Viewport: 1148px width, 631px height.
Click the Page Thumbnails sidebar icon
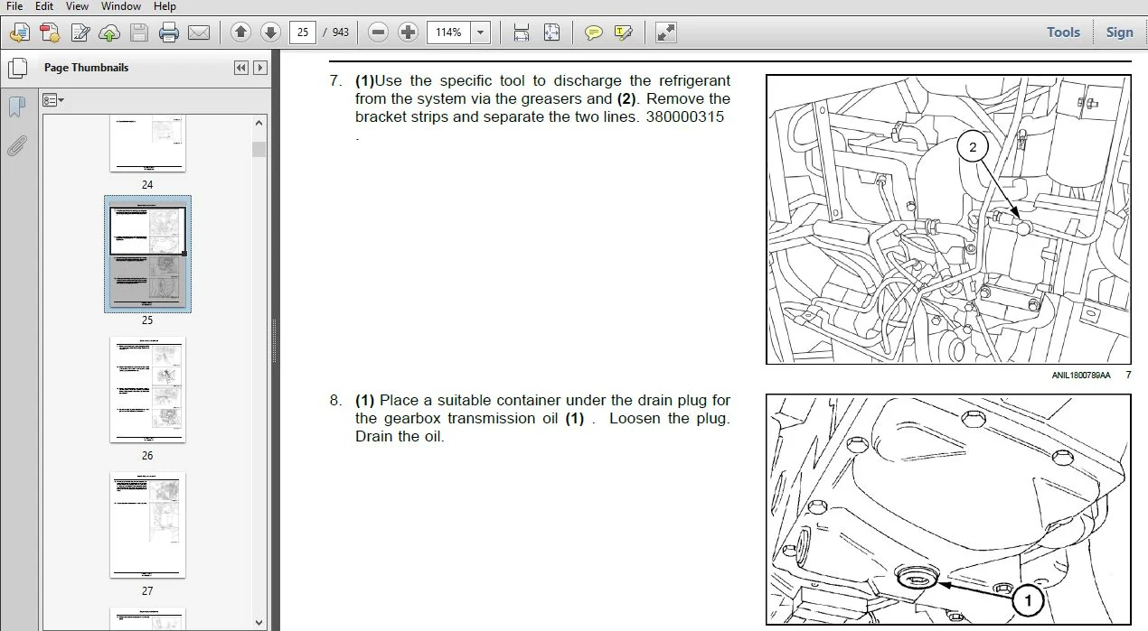point(16,68)
